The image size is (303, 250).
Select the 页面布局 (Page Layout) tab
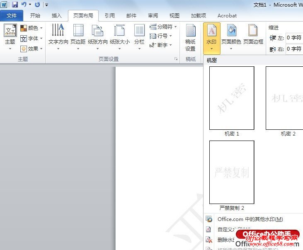(x=83, y=16)
